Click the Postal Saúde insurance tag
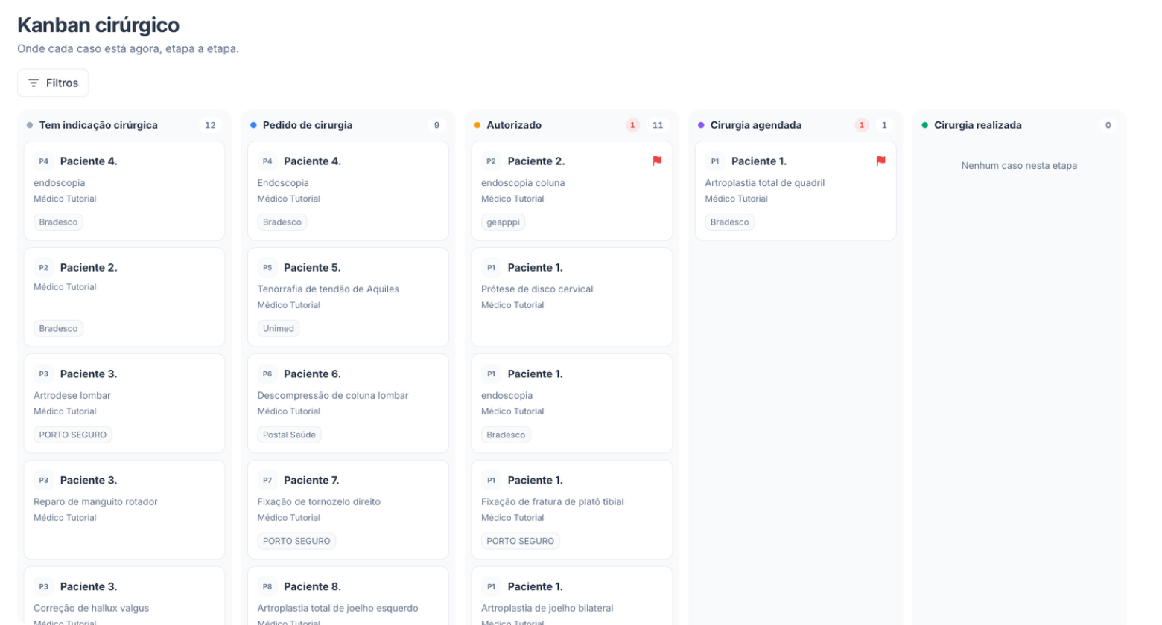This screenshot has height=625, width=1162. [289, 435]
